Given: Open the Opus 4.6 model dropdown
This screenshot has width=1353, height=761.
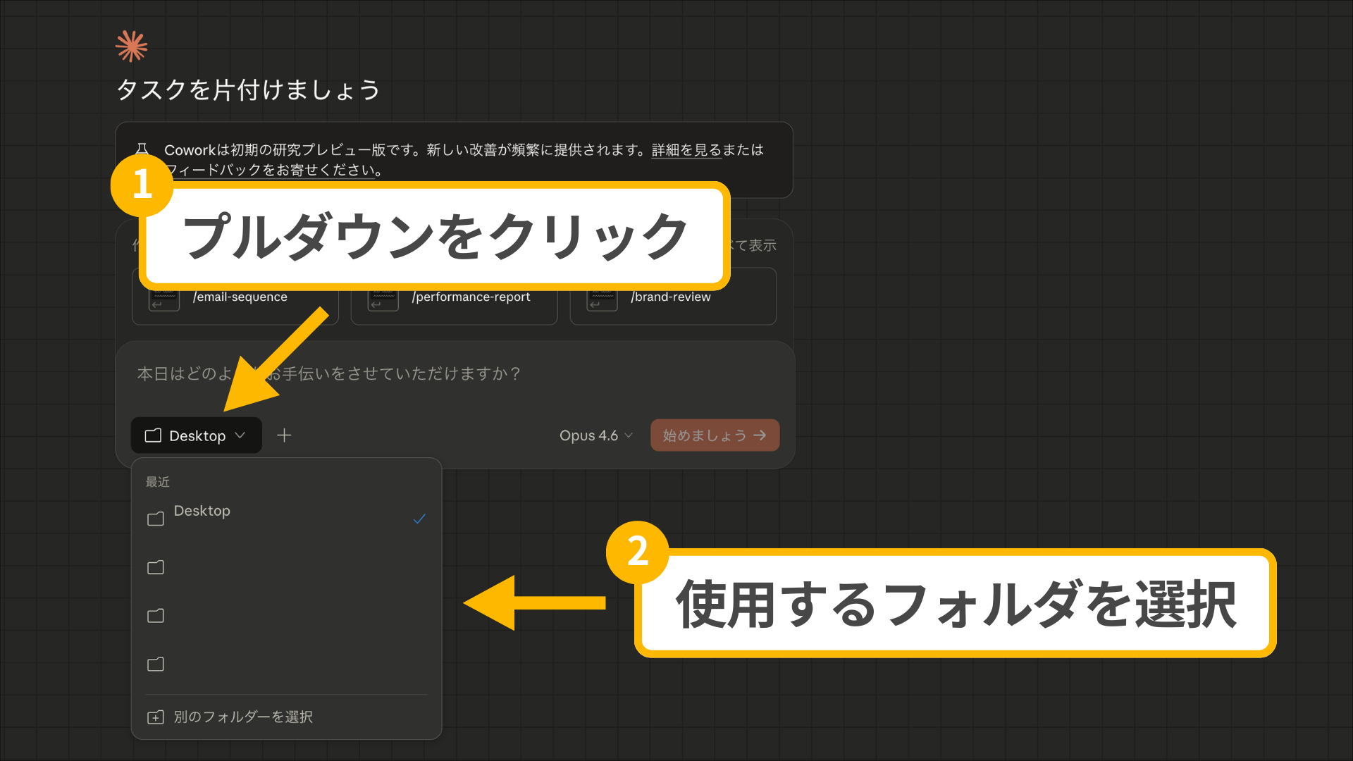Looking at the screenshot, I should 595,435.
